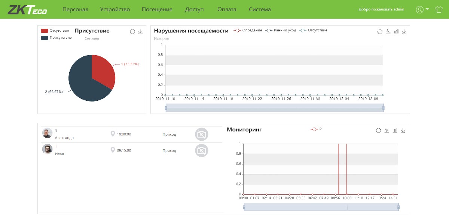Select Иван attendance record row
The width and height of the screenshot is (449, 216).
click(131, 150)
